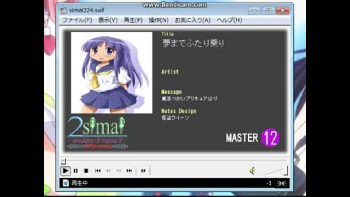Click the frame step button
The image size is (350, 197).
(143, 171)
